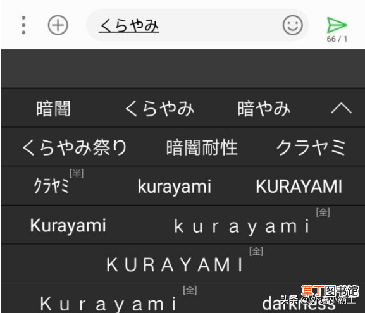Select lowercase romaji kurayami
This screenshot has width=365, height=313.
coord(175,187)
